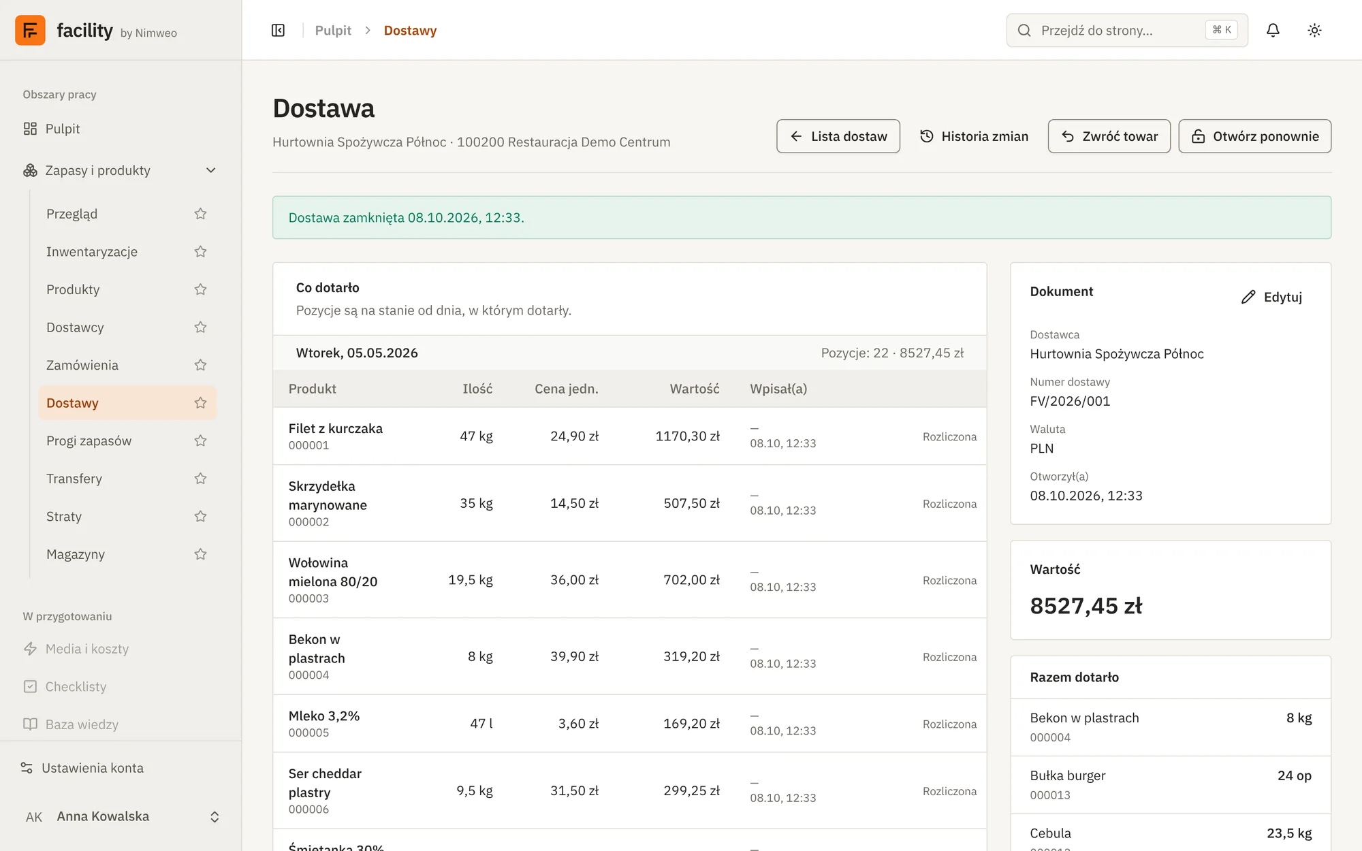1362x851 pixels.
Task: Select Filet z kurczaka row
Action: click(x=629, y=436)
